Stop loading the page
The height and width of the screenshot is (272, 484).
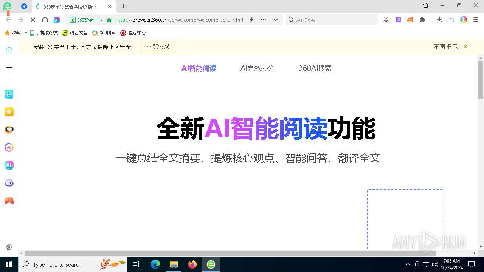[33, 20]
